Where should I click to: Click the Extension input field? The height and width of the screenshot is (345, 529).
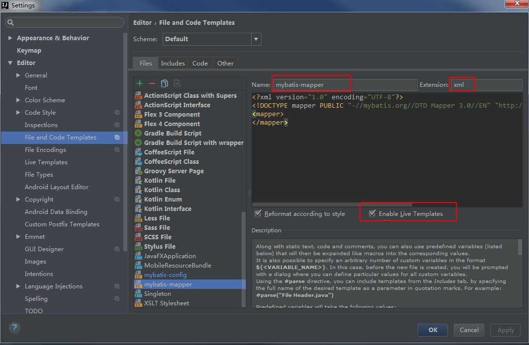coord(486,85)
